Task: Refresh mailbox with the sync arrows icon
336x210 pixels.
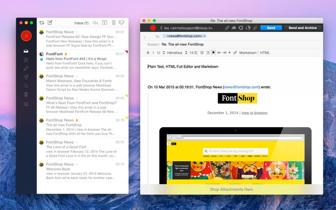Action: (x=42, y=23)
